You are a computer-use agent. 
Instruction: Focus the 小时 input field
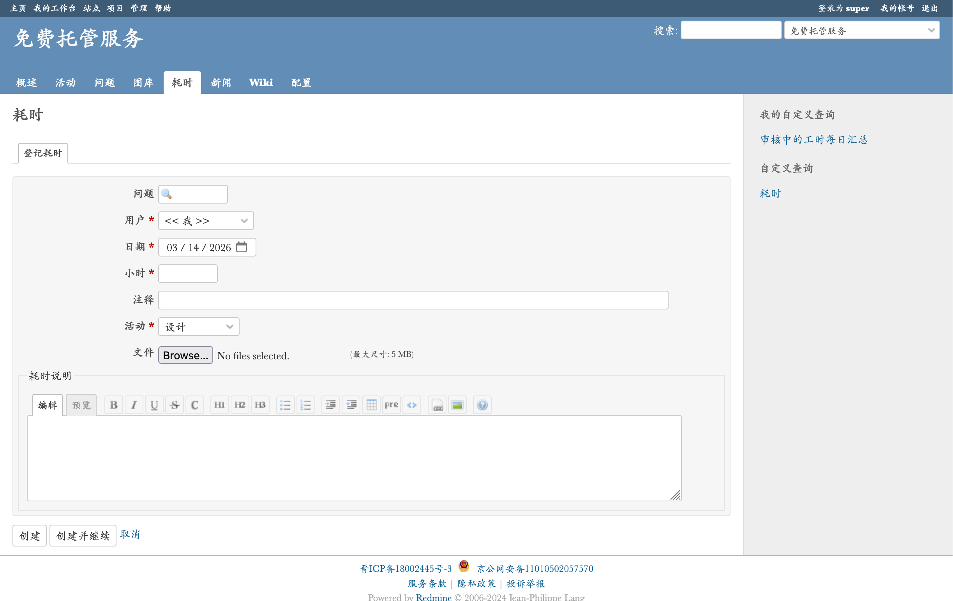coord(187,274)
